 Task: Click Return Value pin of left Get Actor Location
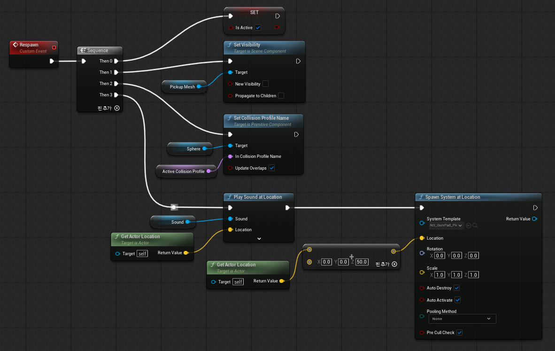(186, 252)
